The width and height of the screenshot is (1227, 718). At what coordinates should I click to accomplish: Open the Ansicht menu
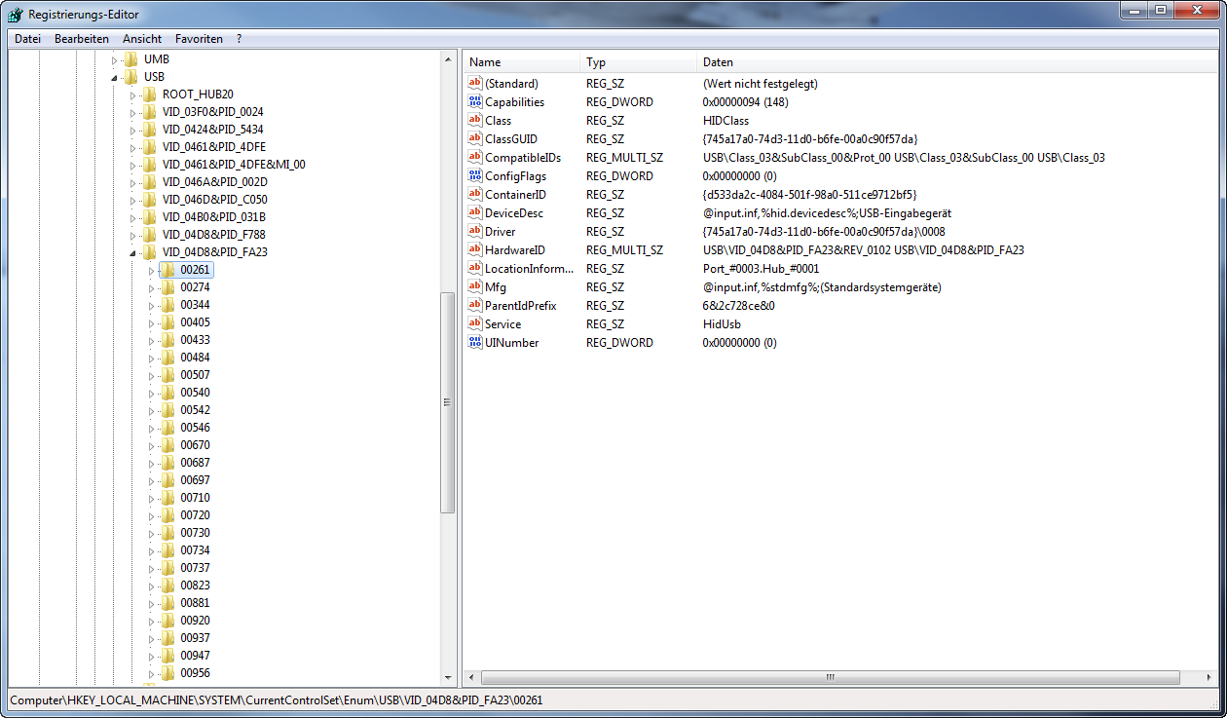142,39
